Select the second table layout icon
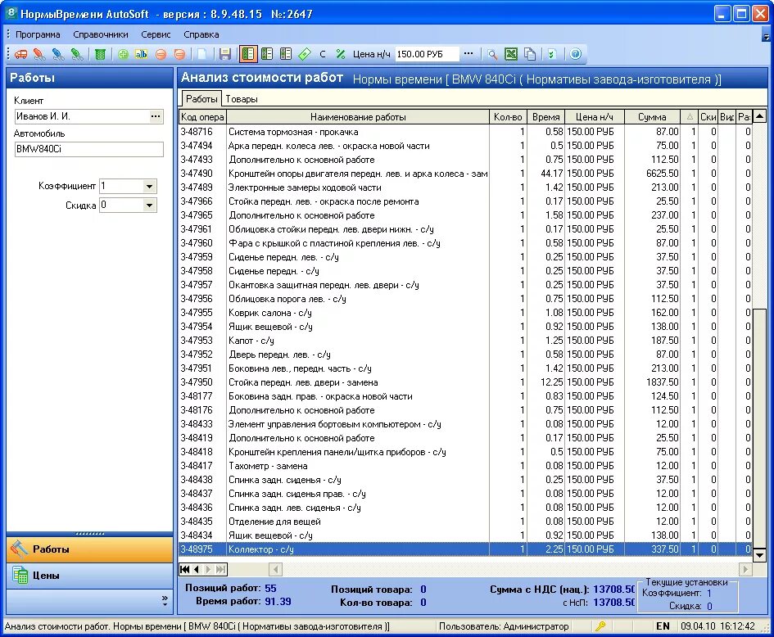 (x=267, y=54)
